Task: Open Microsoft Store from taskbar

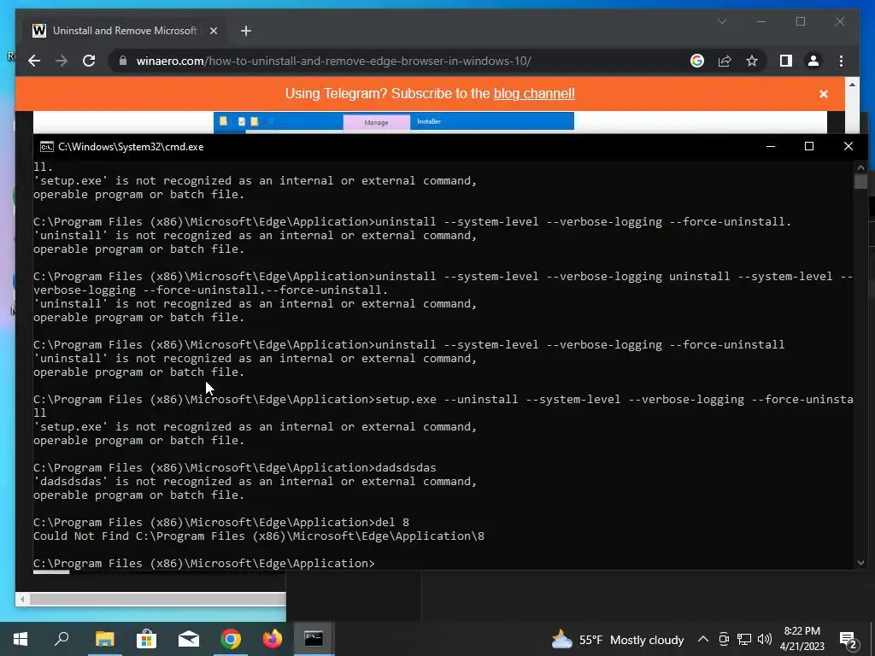Action: pyautogui.click(x=147, y=639)
